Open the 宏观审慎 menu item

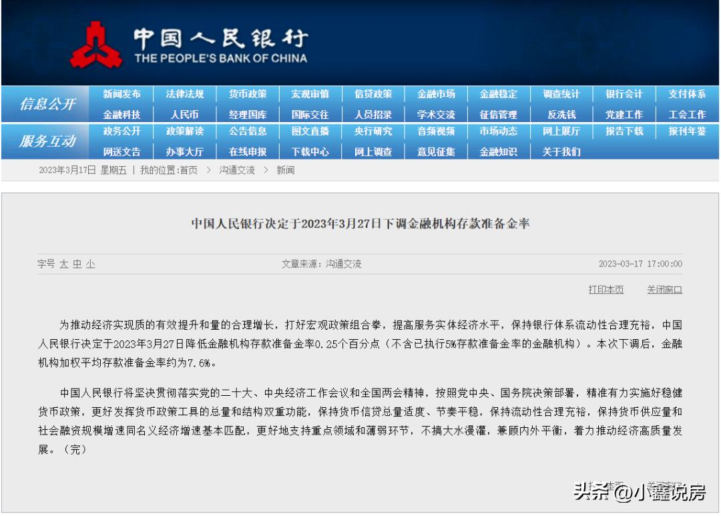pos(310,94)
